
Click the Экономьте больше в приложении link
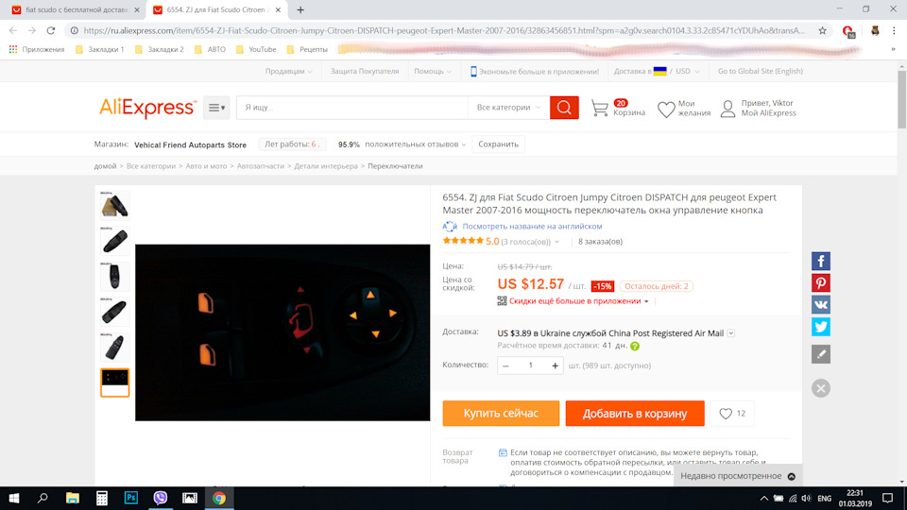click(x=534, y=71)
